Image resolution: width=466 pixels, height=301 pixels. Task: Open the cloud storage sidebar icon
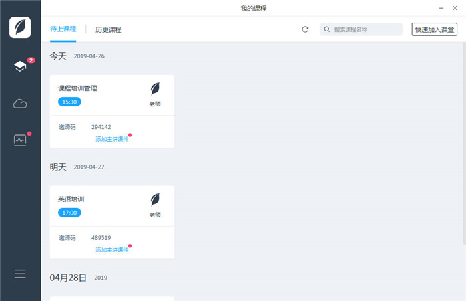tap(20, 103)
